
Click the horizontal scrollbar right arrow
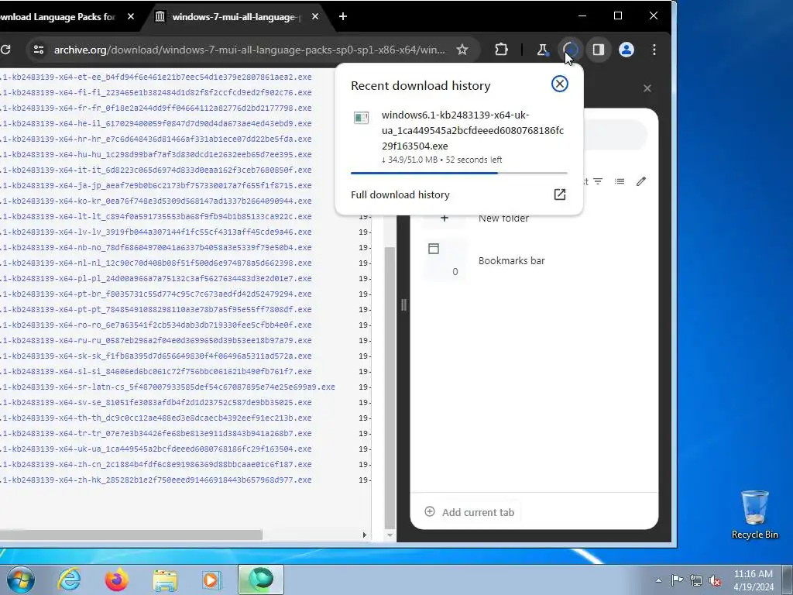tap(365, 535)
